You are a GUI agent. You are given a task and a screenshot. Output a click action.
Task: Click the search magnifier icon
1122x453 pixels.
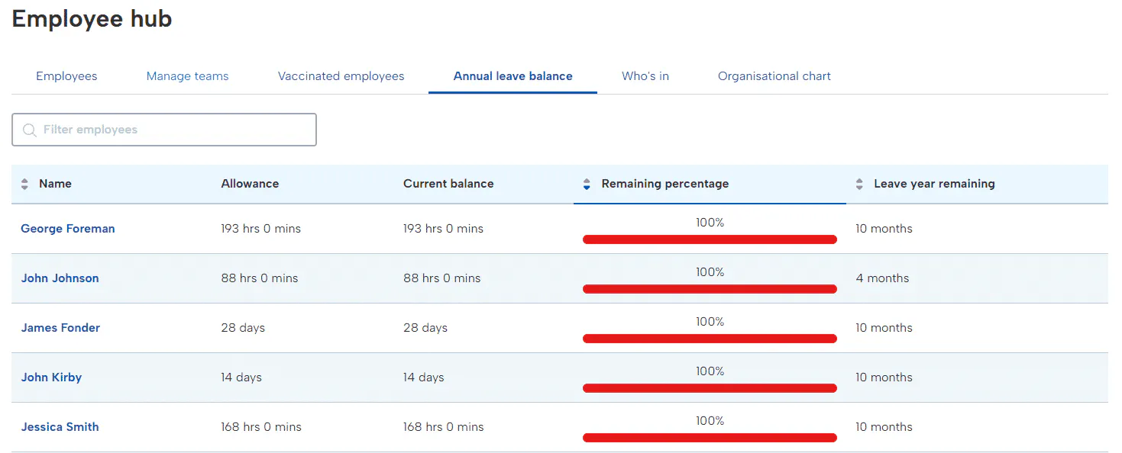30,130
